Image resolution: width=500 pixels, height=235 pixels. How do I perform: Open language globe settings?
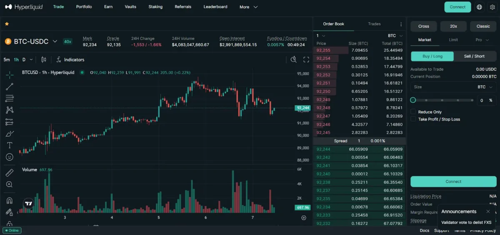click(479, 7)
